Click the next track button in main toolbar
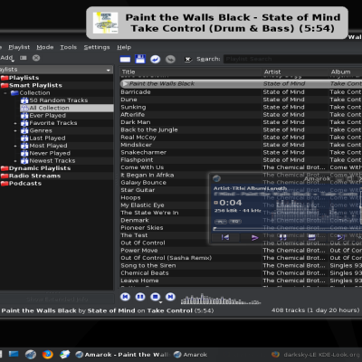This screenshot has width=362, height=362. [x=170, y=297]
